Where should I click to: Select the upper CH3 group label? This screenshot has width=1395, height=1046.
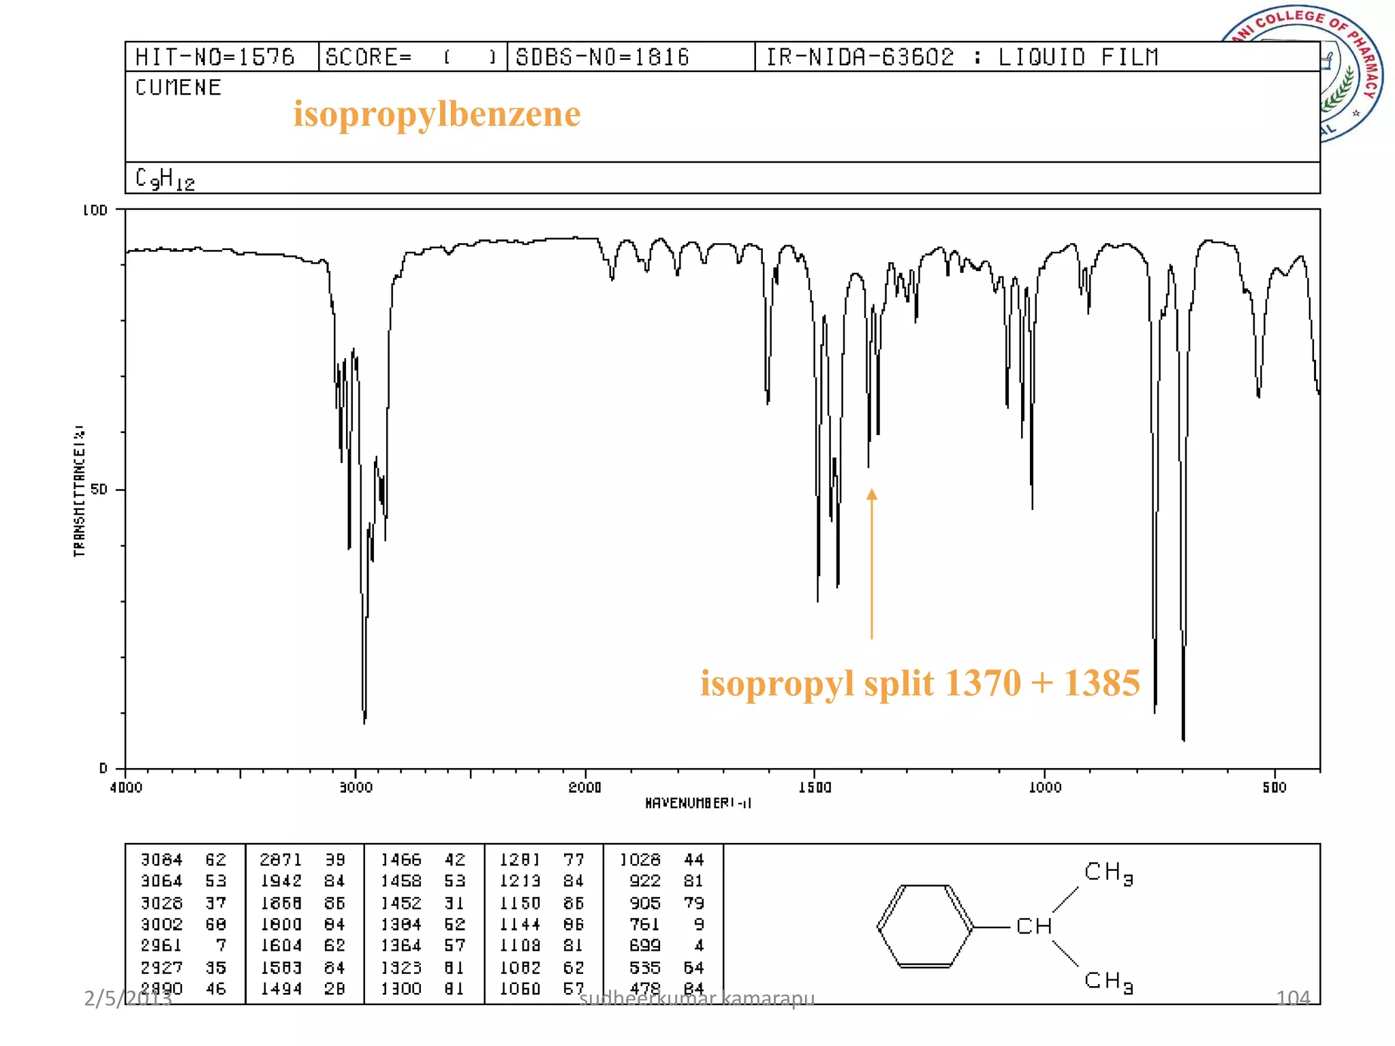1109,872
